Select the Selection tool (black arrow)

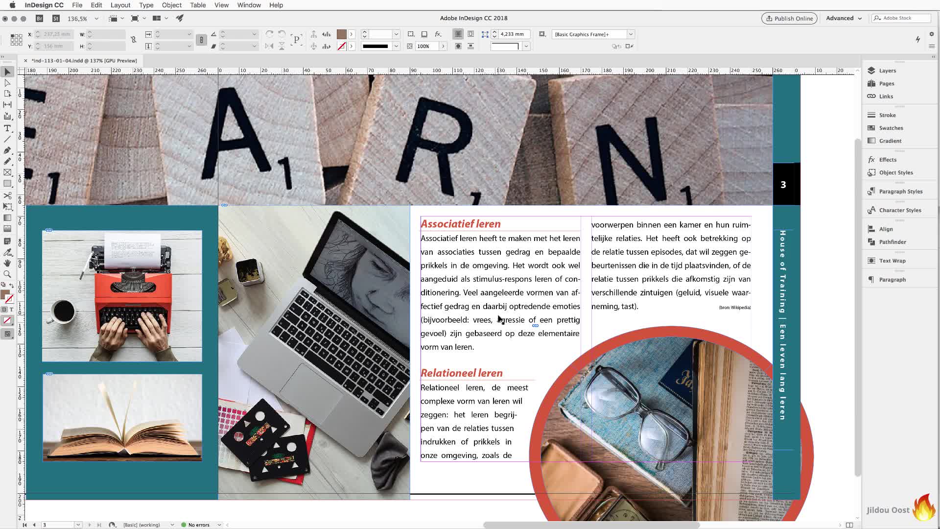[x=7, y=72]
